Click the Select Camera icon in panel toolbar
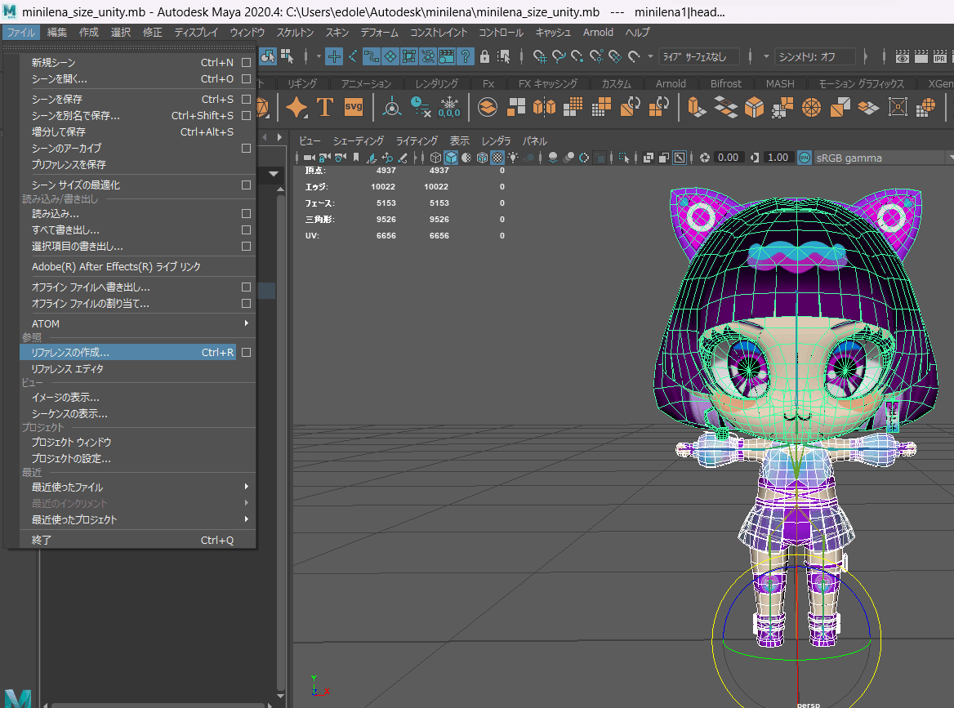The height and width of the screenshot is (708, 954). pos(309,158)
